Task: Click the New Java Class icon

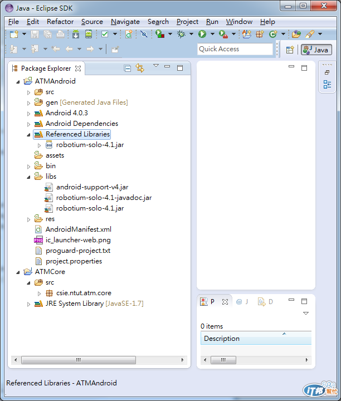Action: (x=273, y=34)
